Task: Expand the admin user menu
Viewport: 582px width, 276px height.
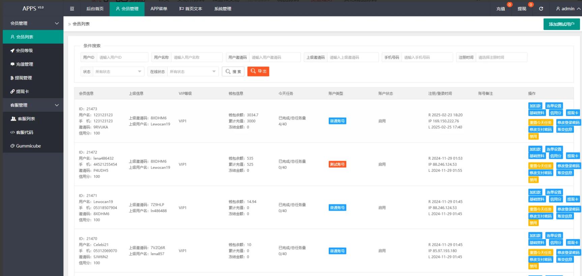Action: click(x=568, y=9)
